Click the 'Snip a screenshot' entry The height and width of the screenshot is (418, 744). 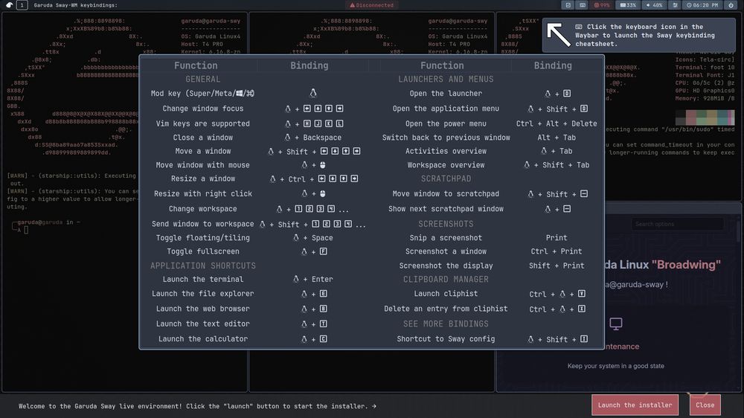point(446,238)
